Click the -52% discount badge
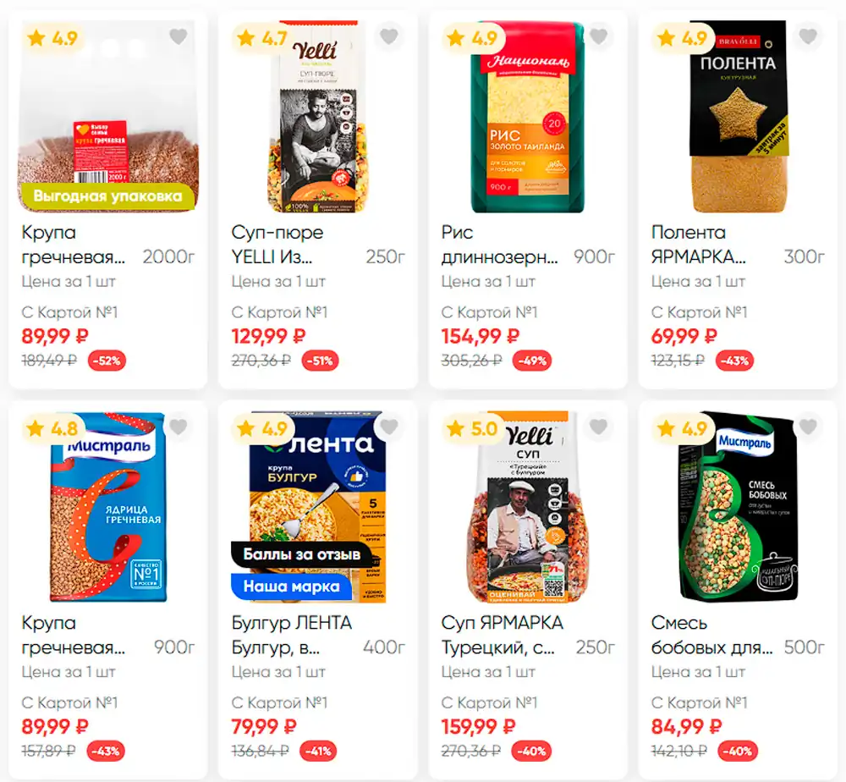 107,361
